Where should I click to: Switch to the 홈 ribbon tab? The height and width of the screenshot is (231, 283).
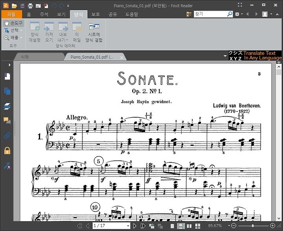point(29,14)
